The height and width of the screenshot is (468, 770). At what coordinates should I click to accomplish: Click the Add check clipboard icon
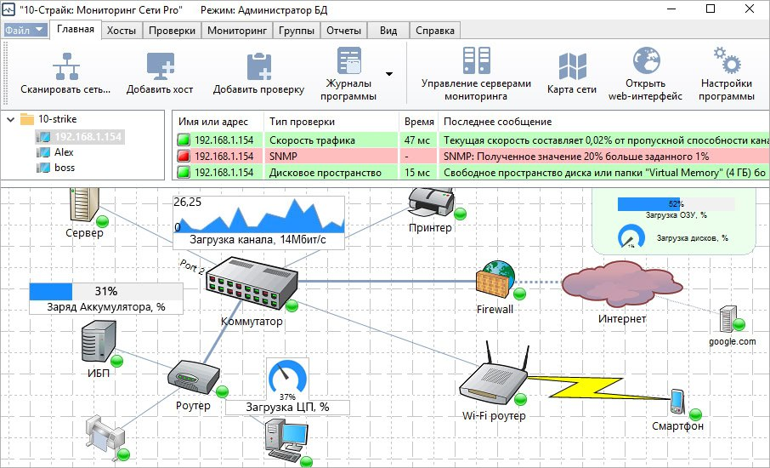click(x=258, y=66)
